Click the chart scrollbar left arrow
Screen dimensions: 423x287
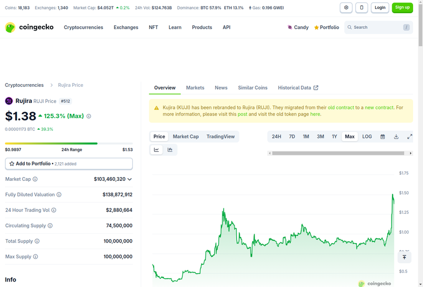tap(270, 153)
